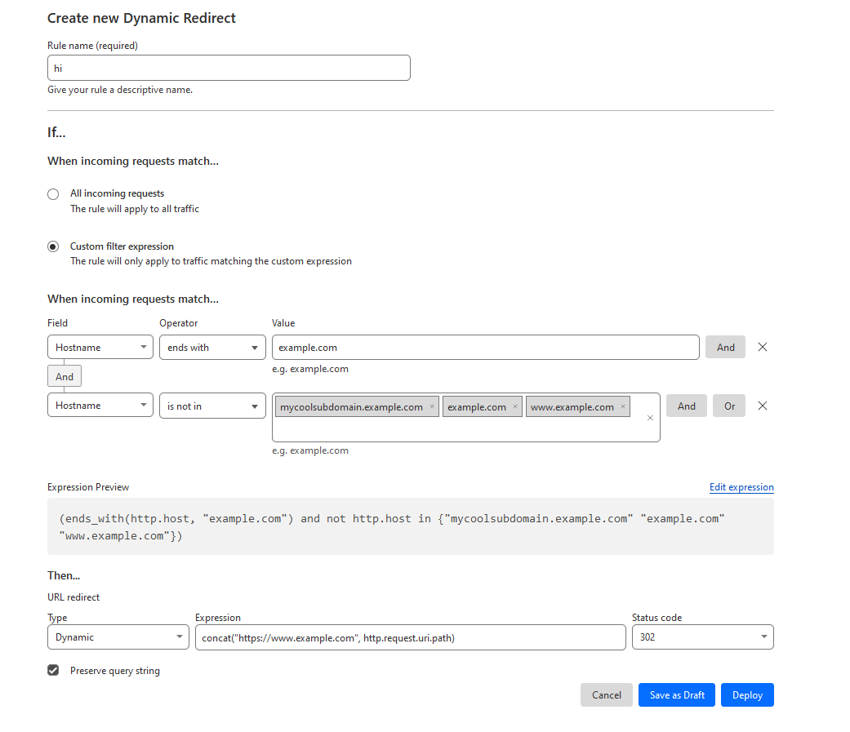Delete the second filter row using X icon

[x=763, y=406]
